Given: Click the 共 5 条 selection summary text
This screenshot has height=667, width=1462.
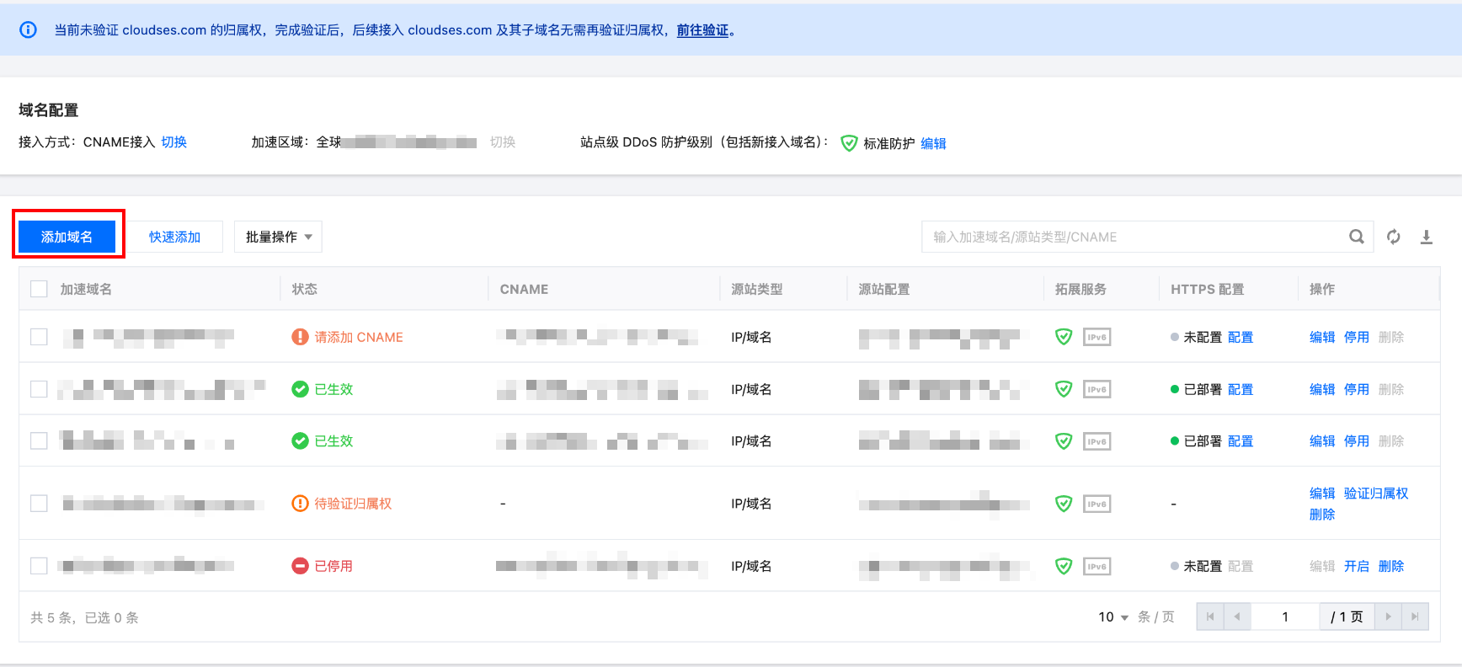Looking at the screenshot, I should click(x=84, y=617).
